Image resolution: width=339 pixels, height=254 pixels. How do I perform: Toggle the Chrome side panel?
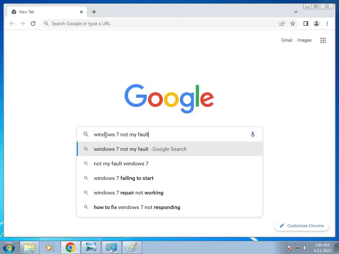[306, 23]
